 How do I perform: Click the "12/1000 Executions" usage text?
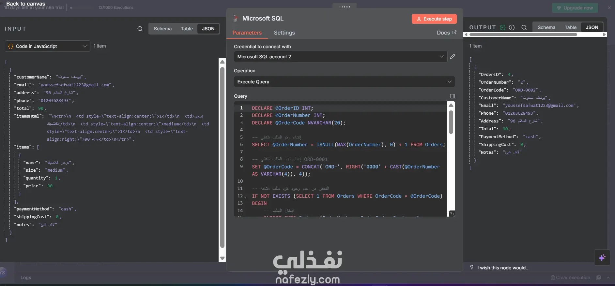click(116, 7)
